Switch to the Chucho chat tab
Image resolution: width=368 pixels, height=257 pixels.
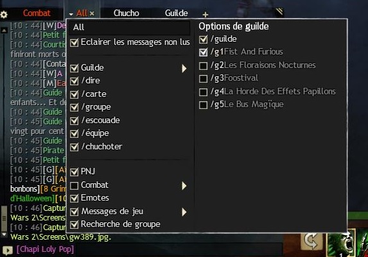tap(127, 13)
